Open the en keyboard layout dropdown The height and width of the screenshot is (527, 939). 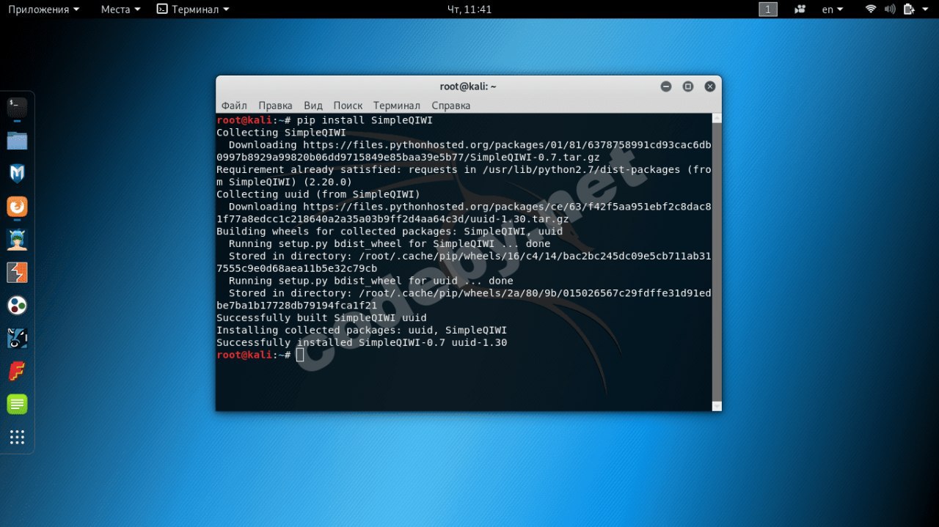[x=832, y=10]
